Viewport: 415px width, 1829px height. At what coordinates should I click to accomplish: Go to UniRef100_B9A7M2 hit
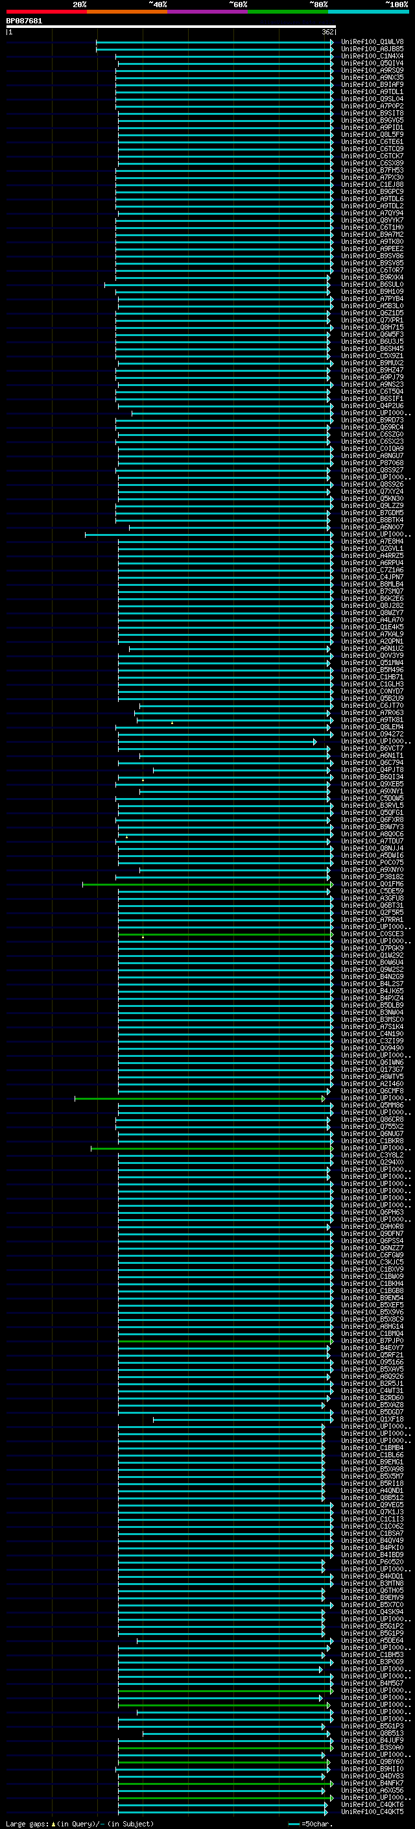pyautogui.click(x=372, y=234)
